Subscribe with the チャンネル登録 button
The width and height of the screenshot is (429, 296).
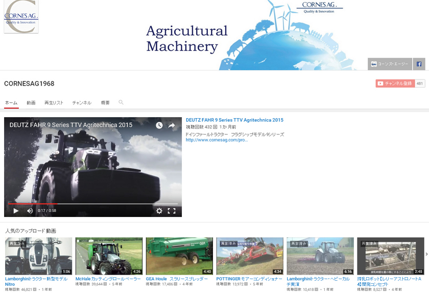pos(395,84)
